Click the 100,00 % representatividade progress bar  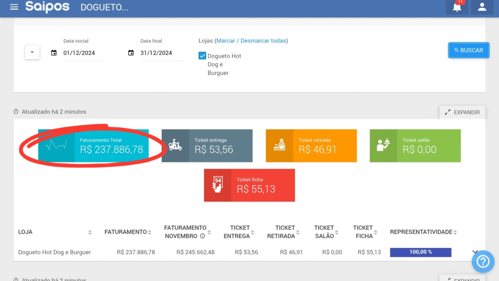point(421,252)
